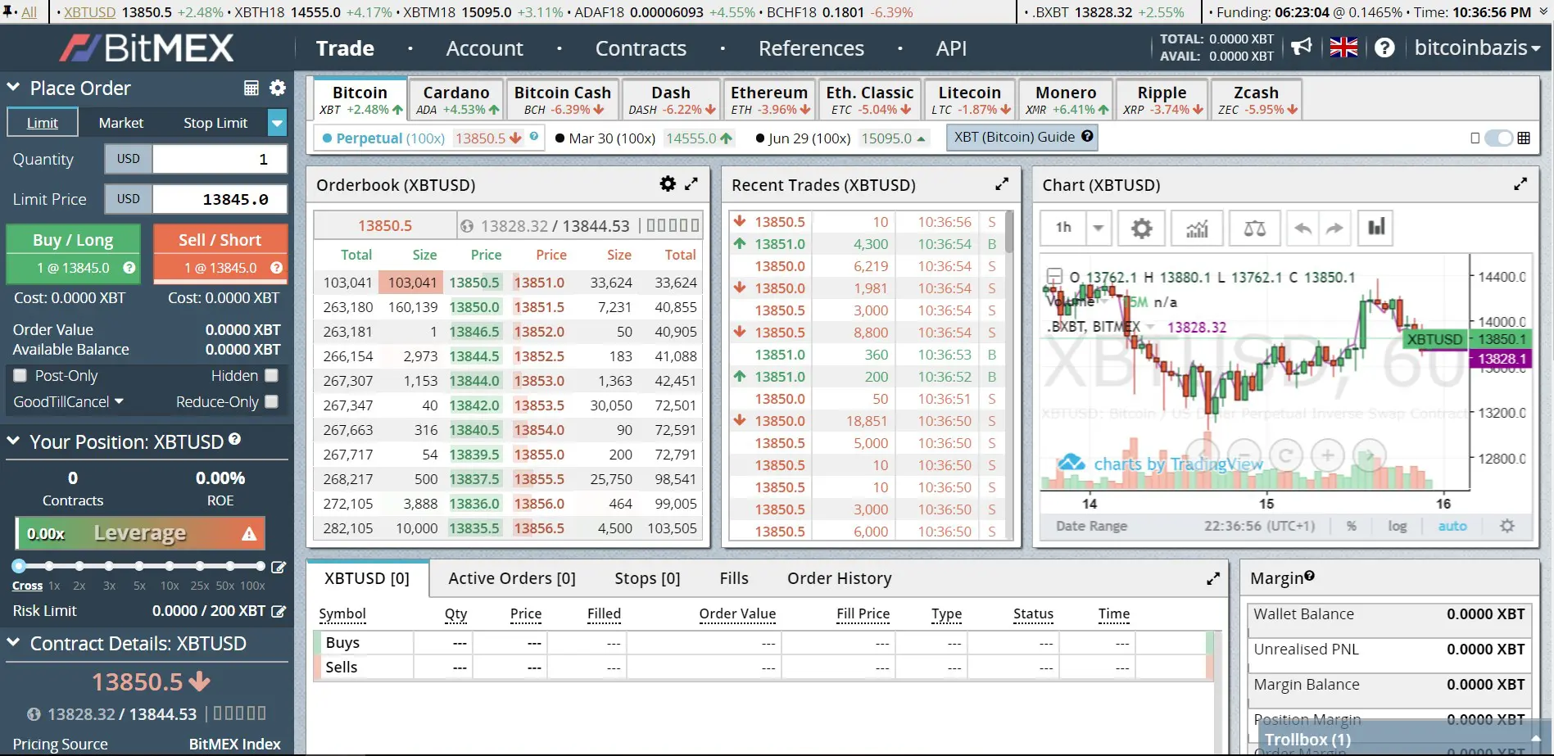Change chart bar style icon
The width and height of the screenshot is (1554, 756).
(1376, 228)
